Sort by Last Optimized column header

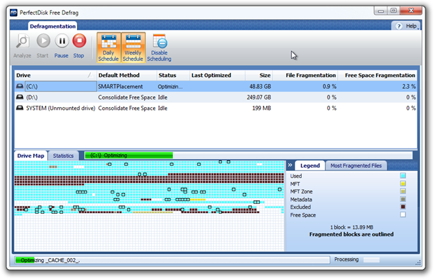pos(217,76)
